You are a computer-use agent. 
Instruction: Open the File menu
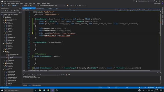click(x=2, y=3)
